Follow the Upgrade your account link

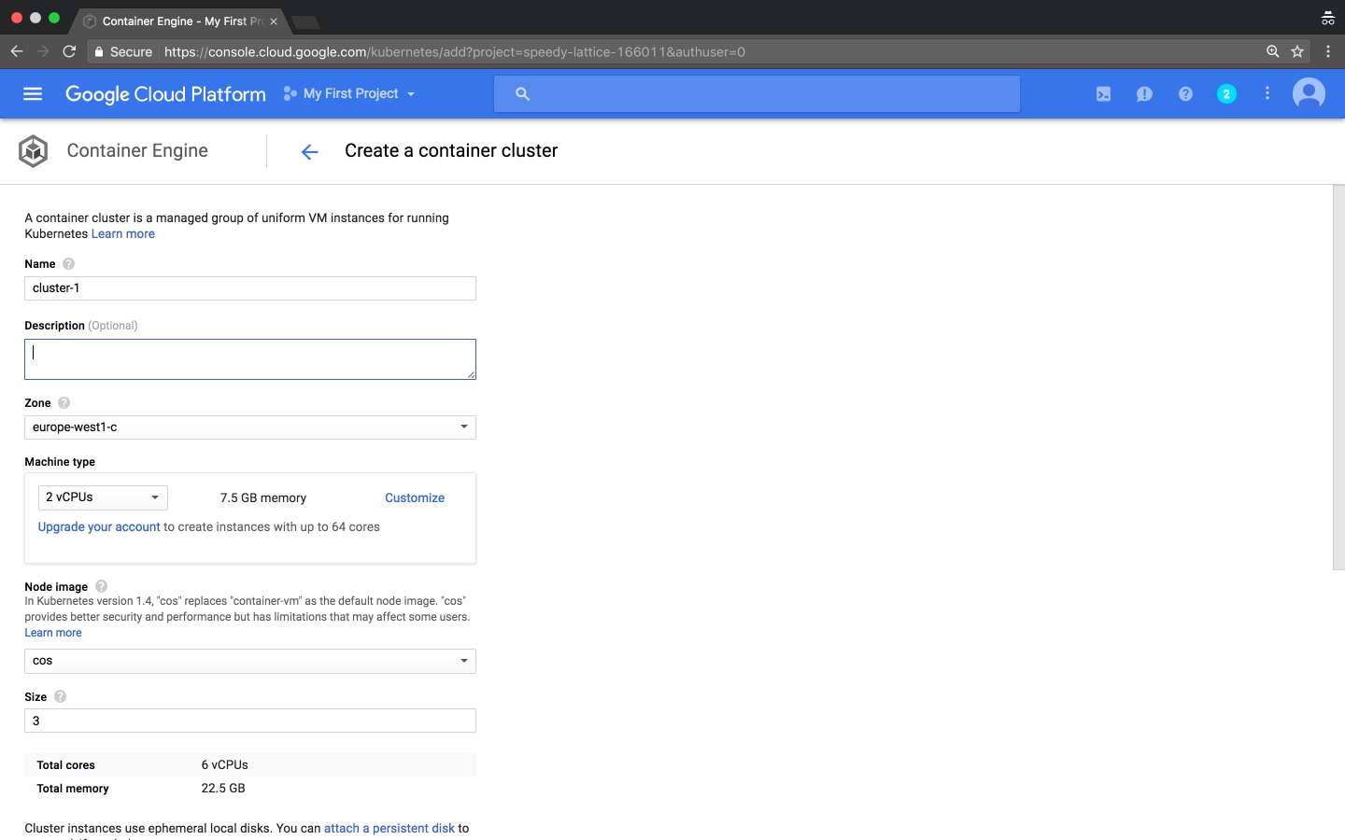99,527
